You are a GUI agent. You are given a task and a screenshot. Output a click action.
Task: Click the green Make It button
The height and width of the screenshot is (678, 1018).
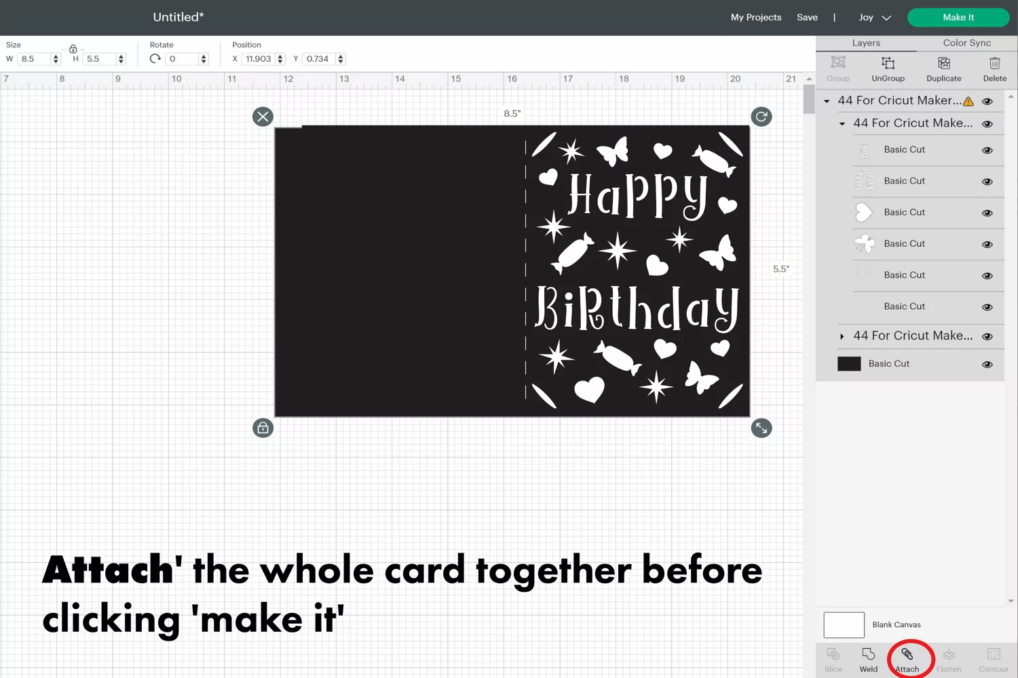pos(958,18)
